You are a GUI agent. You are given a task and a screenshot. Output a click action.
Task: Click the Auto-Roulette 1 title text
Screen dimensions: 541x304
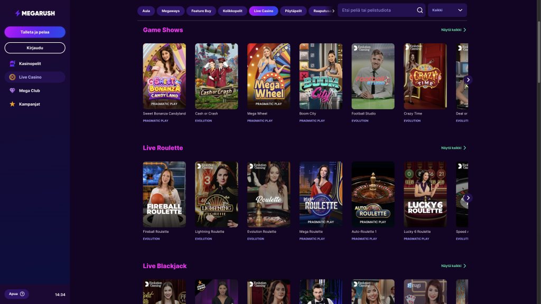click(x=364, y=232)
